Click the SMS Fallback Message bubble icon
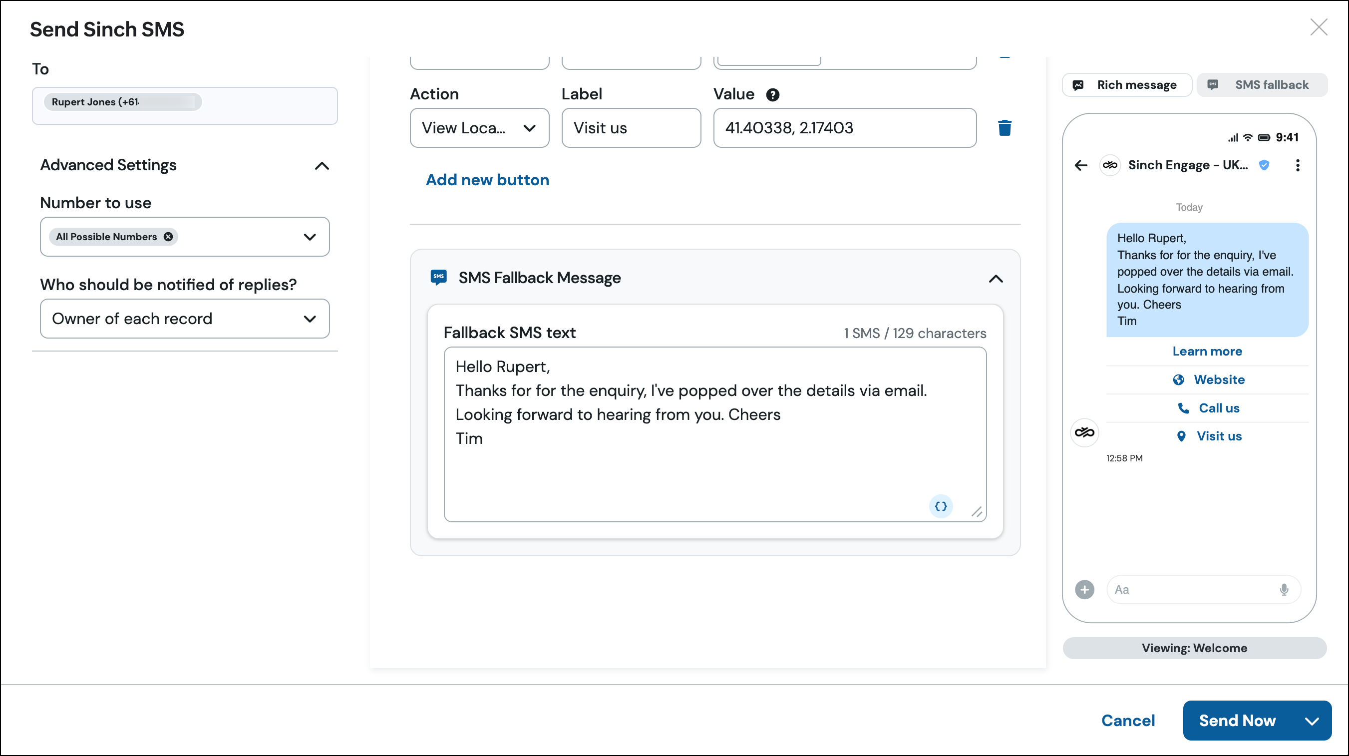 (438, 277)
